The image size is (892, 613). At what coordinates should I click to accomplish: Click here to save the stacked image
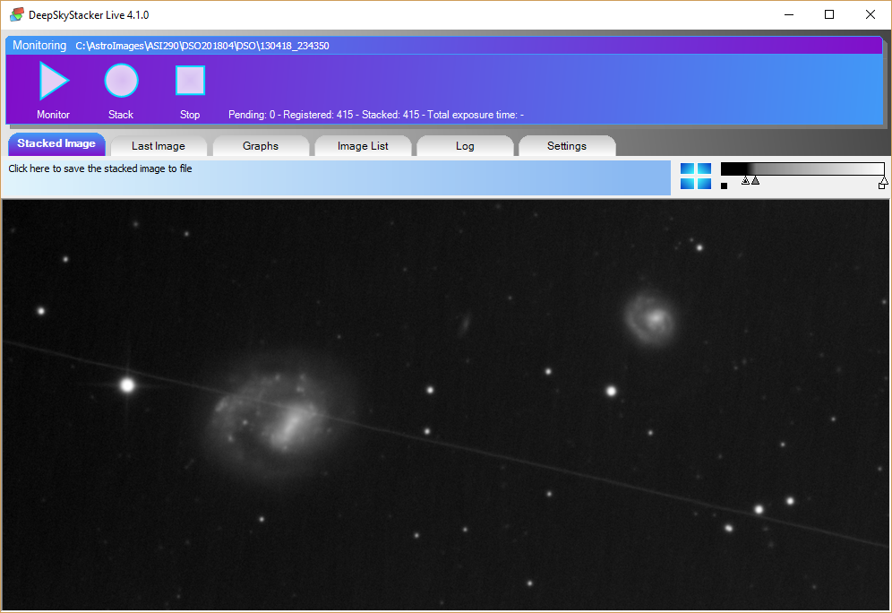(100, 168)
